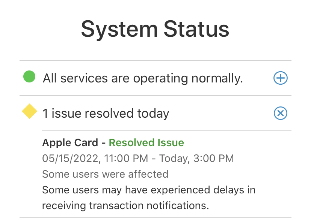
Task: Click the yellow diamond issue indicator
Action: coord(30,111)
